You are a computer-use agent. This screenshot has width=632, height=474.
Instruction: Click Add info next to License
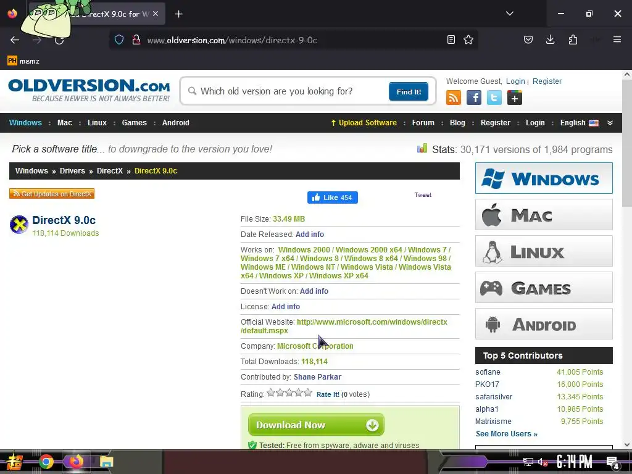coord(285,307)
